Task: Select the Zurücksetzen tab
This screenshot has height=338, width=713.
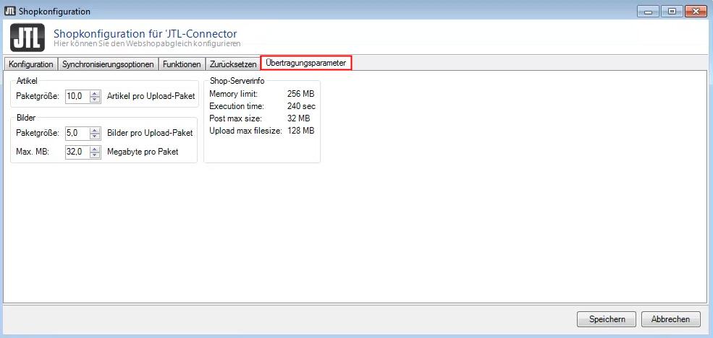Action: click(232, 64)
